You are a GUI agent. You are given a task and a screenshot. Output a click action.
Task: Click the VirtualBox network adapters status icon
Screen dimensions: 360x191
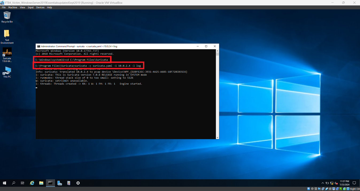[323, 189]
